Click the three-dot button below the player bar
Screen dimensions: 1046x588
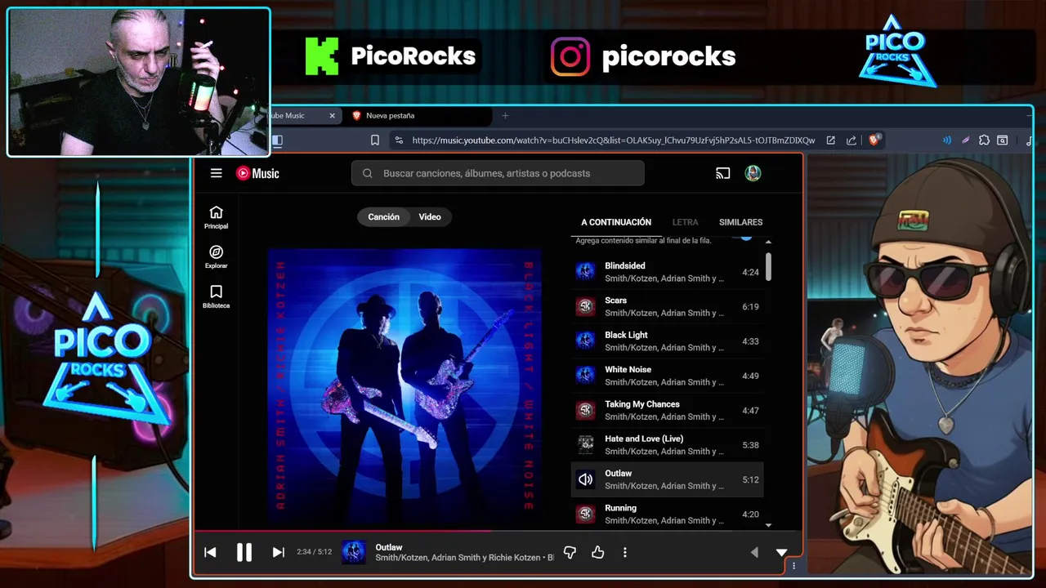coord(793,565)
